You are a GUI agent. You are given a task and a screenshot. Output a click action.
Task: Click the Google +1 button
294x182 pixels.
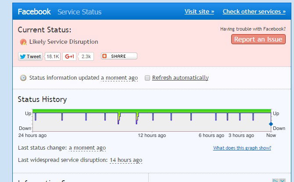pos(70,56)
